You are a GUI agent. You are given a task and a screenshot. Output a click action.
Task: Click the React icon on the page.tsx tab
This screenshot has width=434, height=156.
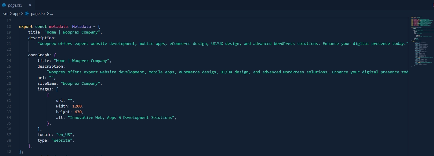click(4, 5)
